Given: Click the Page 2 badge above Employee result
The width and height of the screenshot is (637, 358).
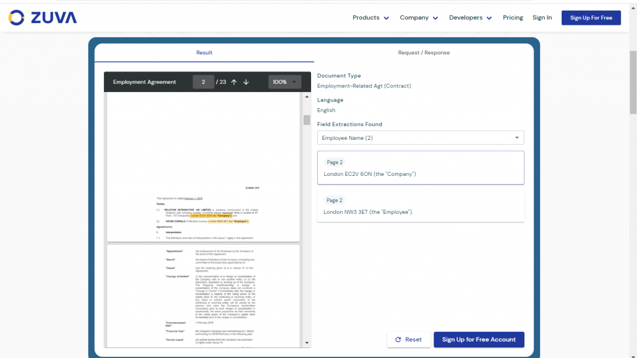Looking at the screenshot, I should [x=334, y=200].
